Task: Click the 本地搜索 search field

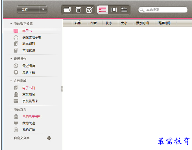Action: pos(163,10)
